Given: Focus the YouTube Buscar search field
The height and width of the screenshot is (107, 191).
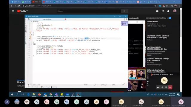Looking at the screenshot, I should pos(89,11).
